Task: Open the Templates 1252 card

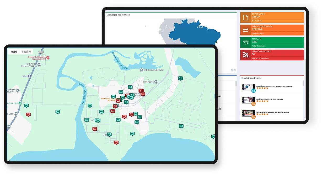Action: [272, 42]
